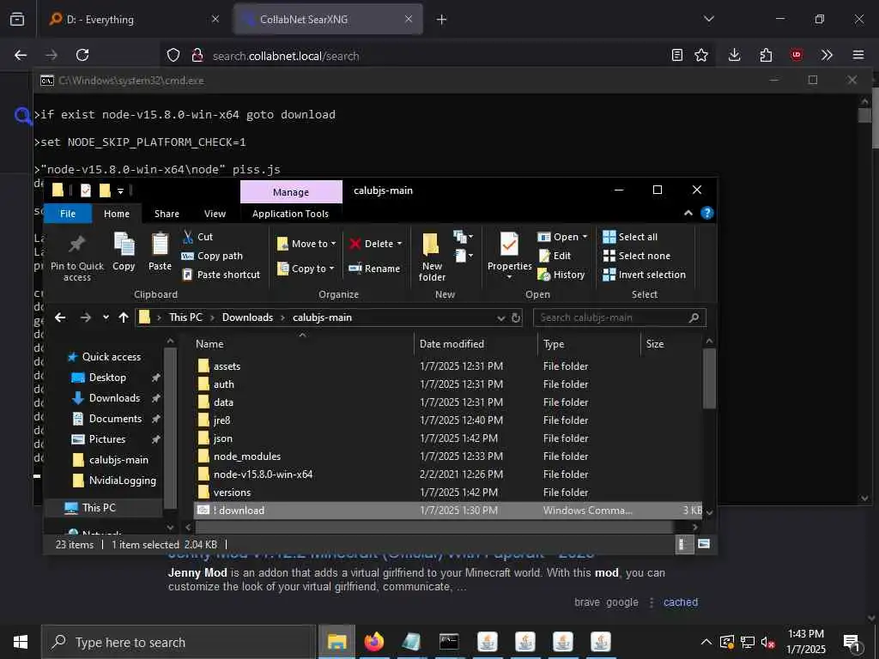
Task: Open Firefox hamburger application menu
Action: click(x=858, y=55)
